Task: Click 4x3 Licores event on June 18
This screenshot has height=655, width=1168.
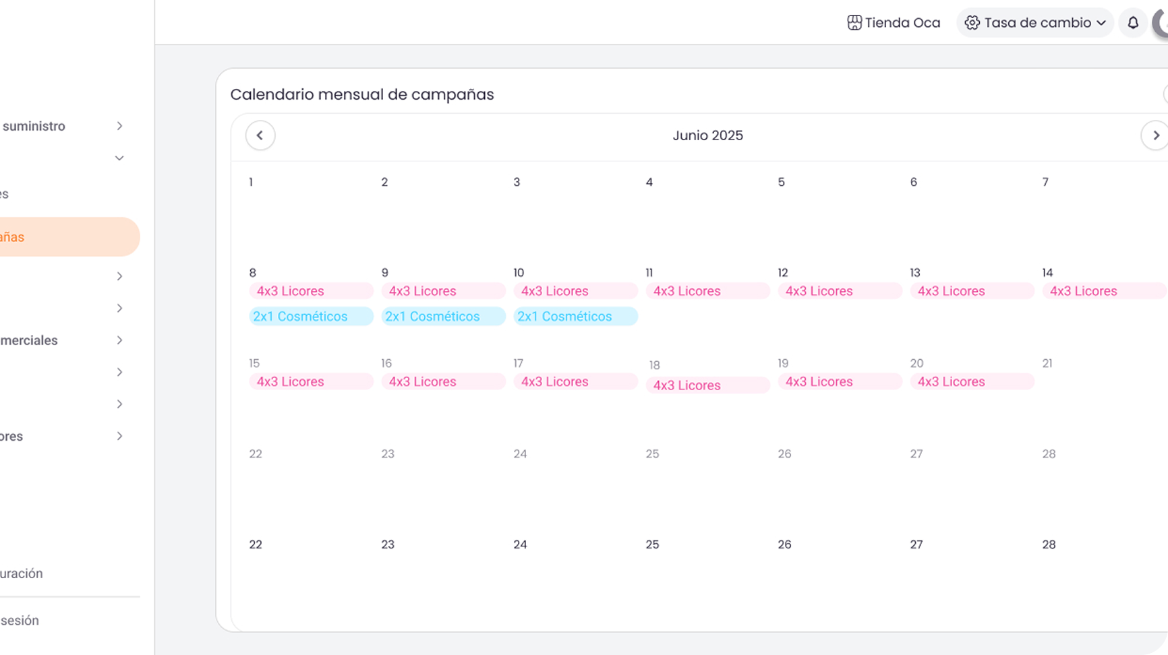Action: coord(707,385)
